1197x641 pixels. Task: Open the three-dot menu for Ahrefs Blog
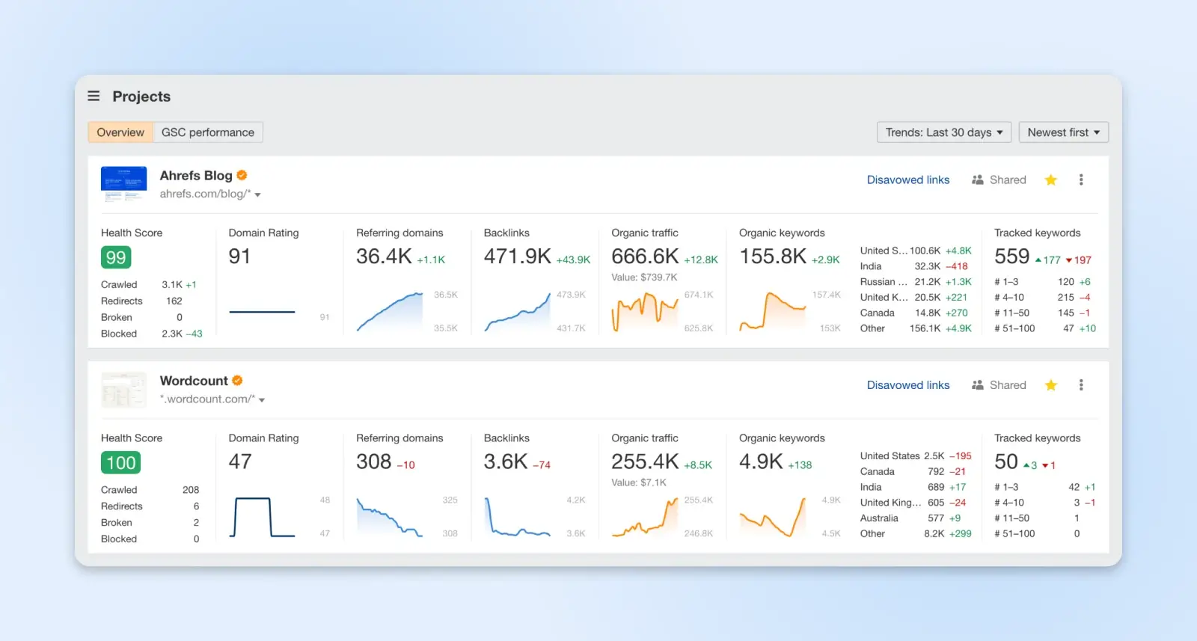pyautogui.click(x=1080, y=180)
